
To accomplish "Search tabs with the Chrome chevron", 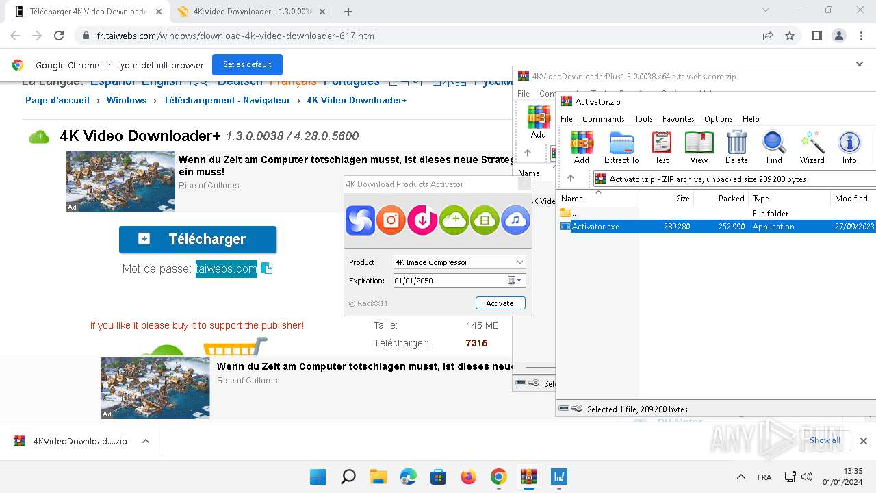I will 764,10.
